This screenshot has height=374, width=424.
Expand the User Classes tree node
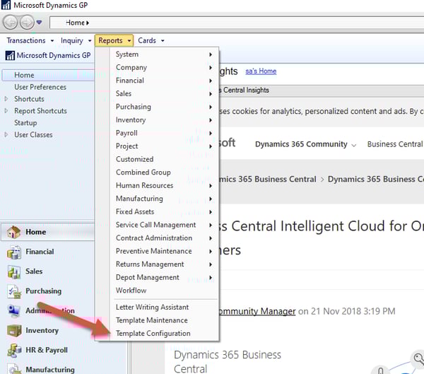[x=6, y=134]
